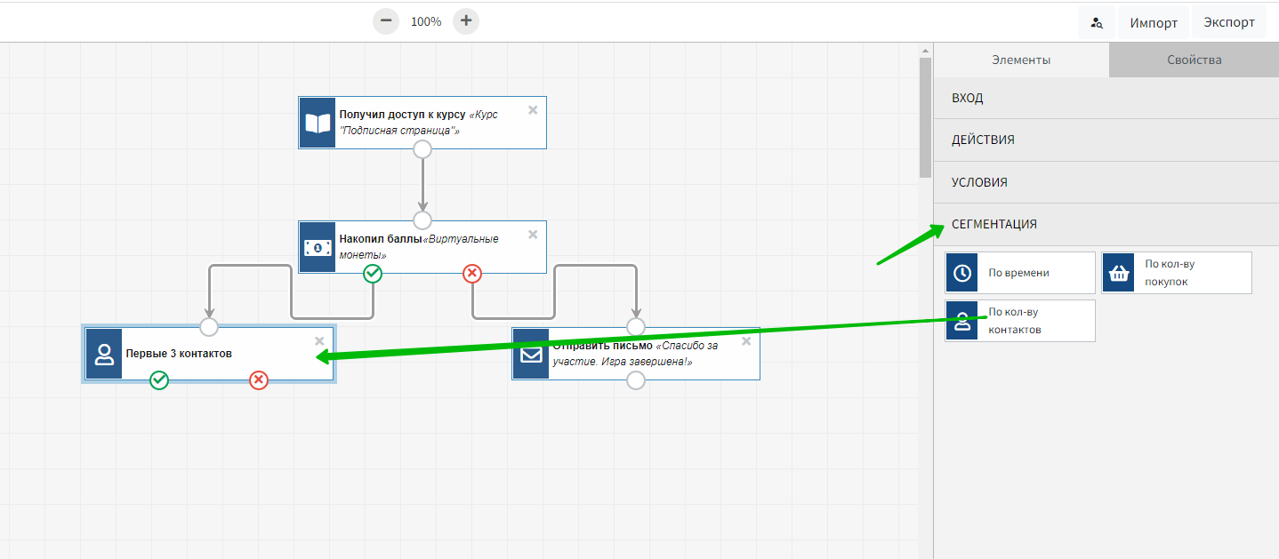Viewport: 1279px width, 559px height.
Task: Click the zoom out minus button
Action: pos(386,21)
